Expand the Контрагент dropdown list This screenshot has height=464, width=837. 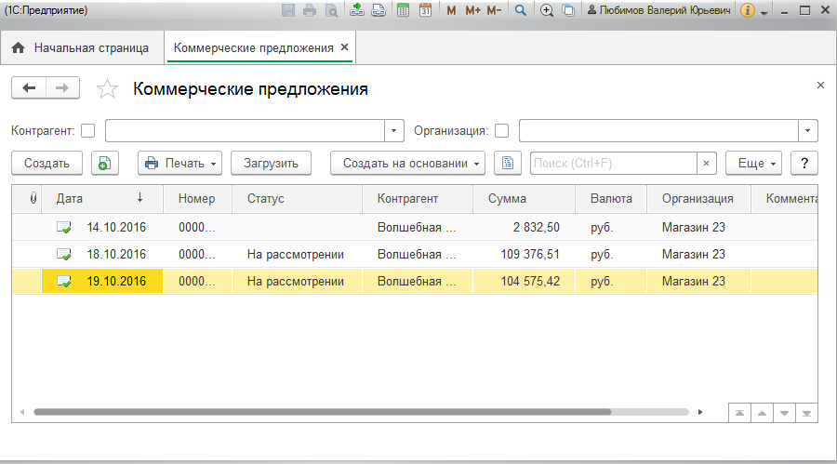[394, 130]
